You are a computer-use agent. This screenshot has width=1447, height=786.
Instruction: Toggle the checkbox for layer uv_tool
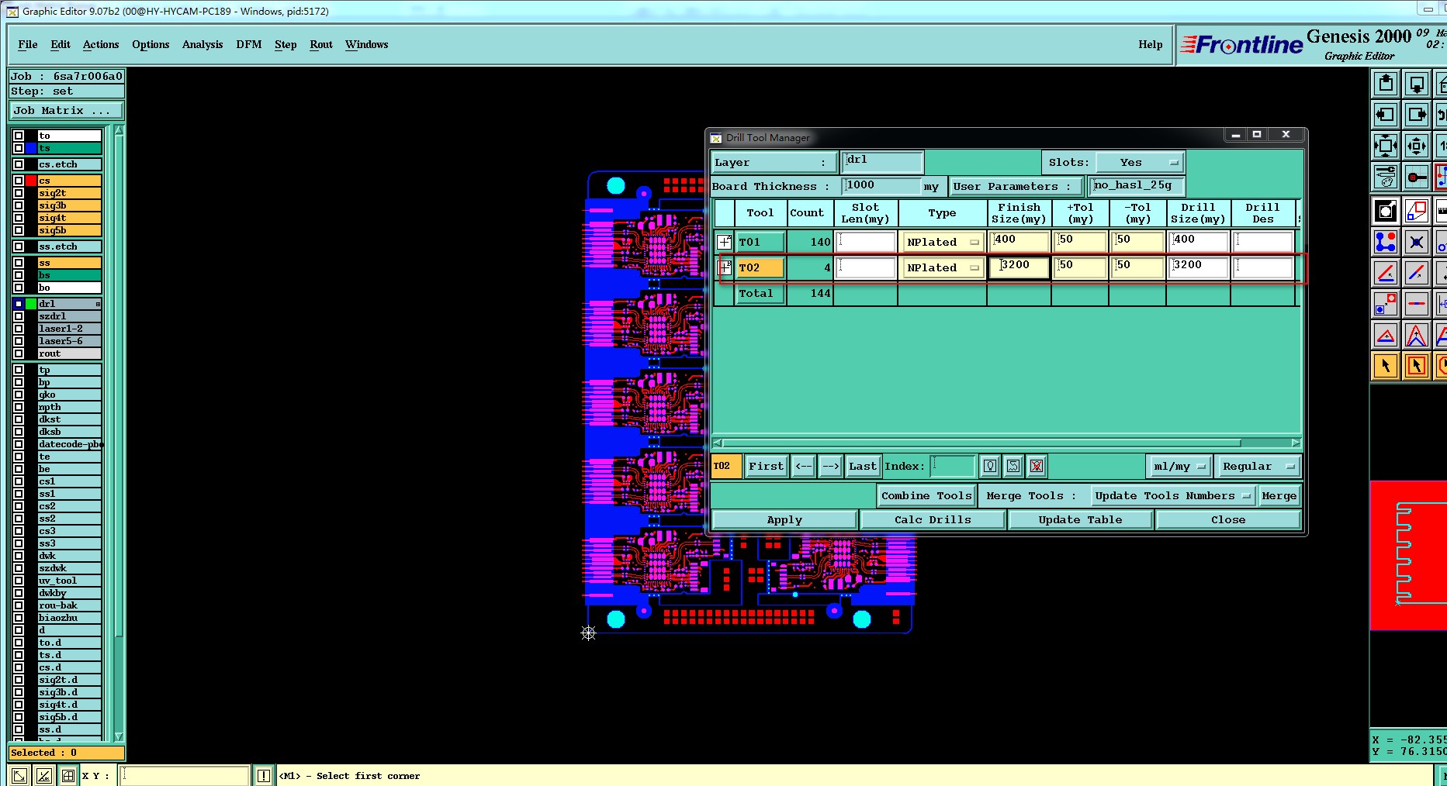(x=19, y=581)
